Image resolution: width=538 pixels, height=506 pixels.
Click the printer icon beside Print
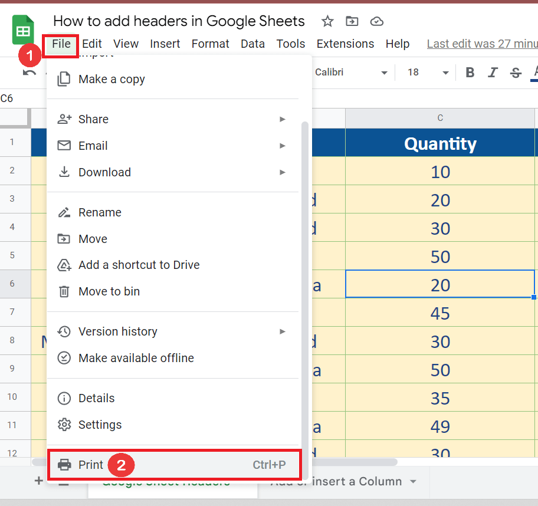click(65, 465)
